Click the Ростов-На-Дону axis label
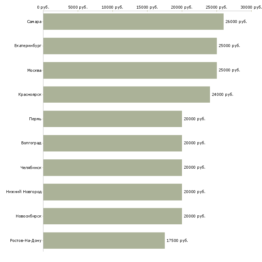 [26, 240]
